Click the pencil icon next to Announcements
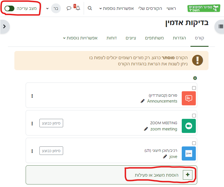The image size is (224, 187). [143, 101]
